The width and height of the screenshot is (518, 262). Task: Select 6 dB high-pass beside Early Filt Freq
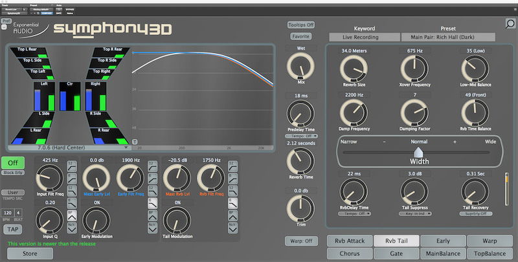coord(152,179)
